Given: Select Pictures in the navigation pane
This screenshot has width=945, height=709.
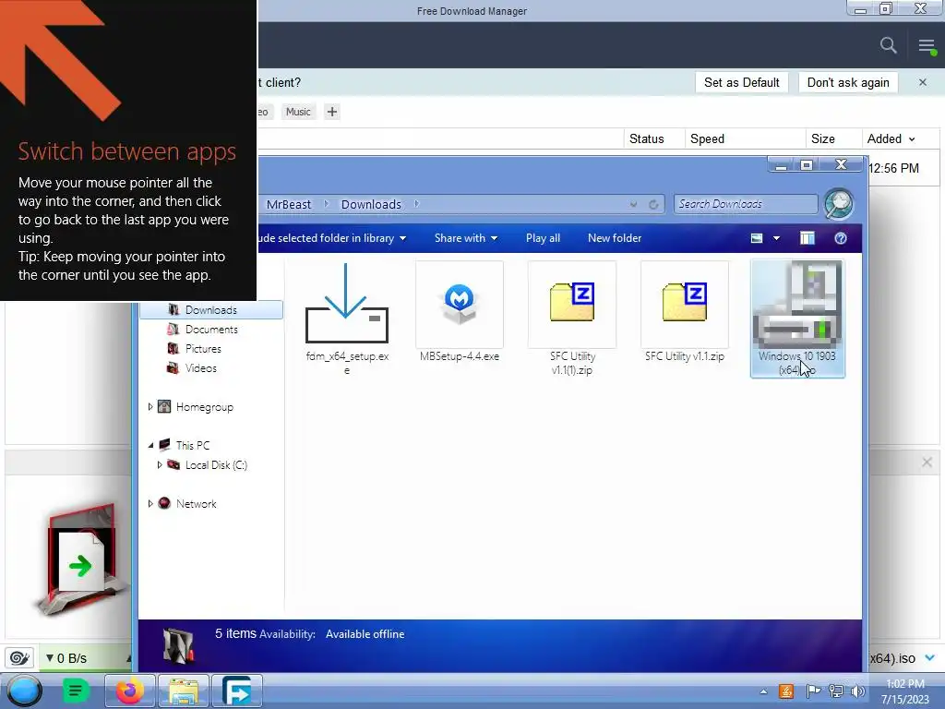Looking at the screenshot, I should click(x=203, y=348).
